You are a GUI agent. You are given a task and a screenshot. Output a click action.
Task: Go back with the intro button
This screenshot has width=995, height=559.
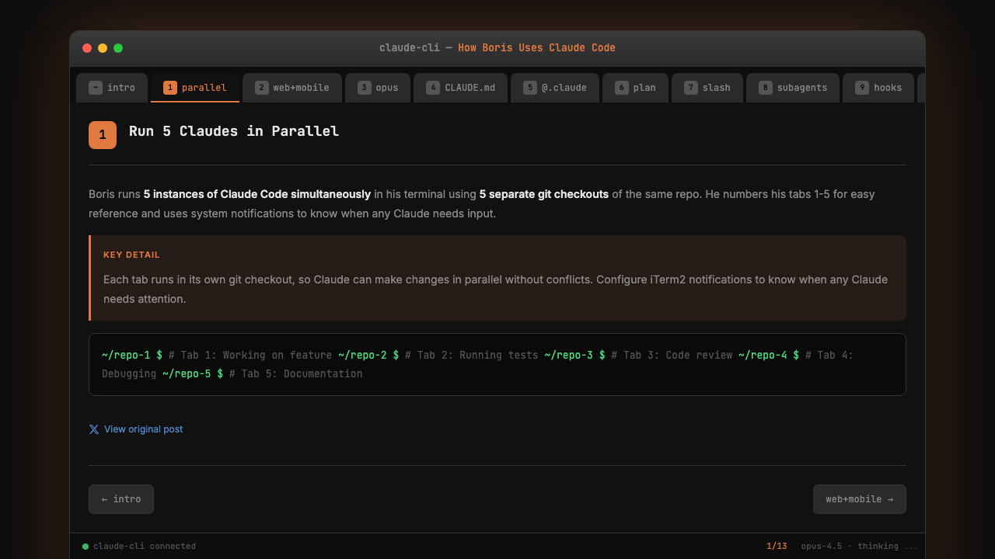(121, 499)
